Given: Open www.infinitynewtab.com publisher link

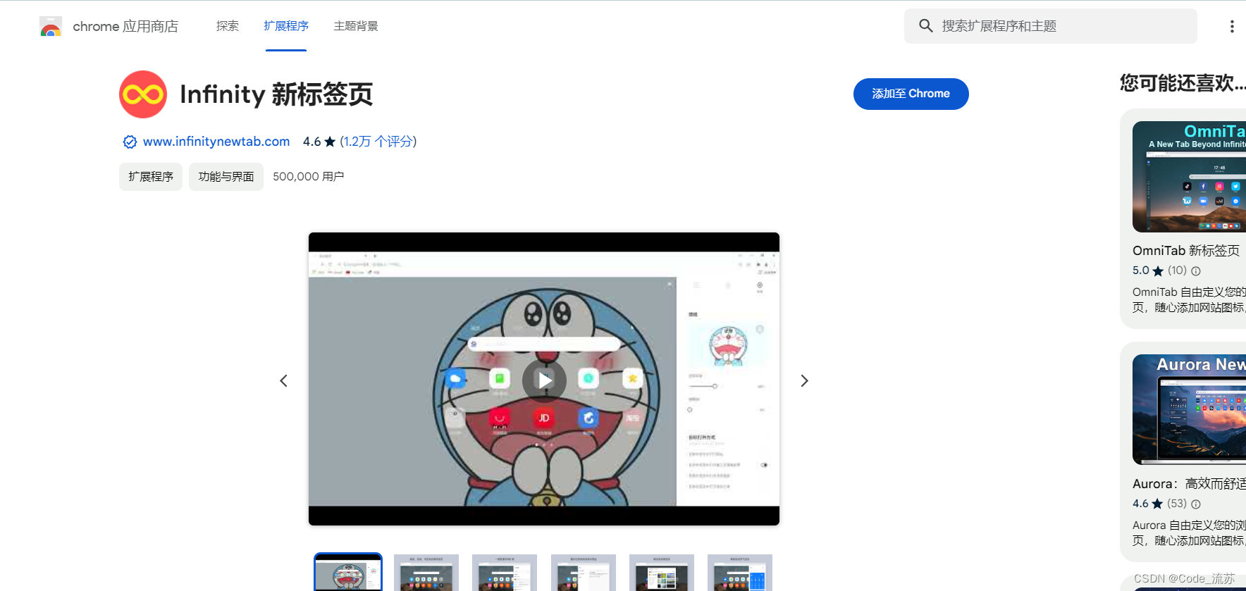Looking at the screenshot, I should tap(216, 142).
